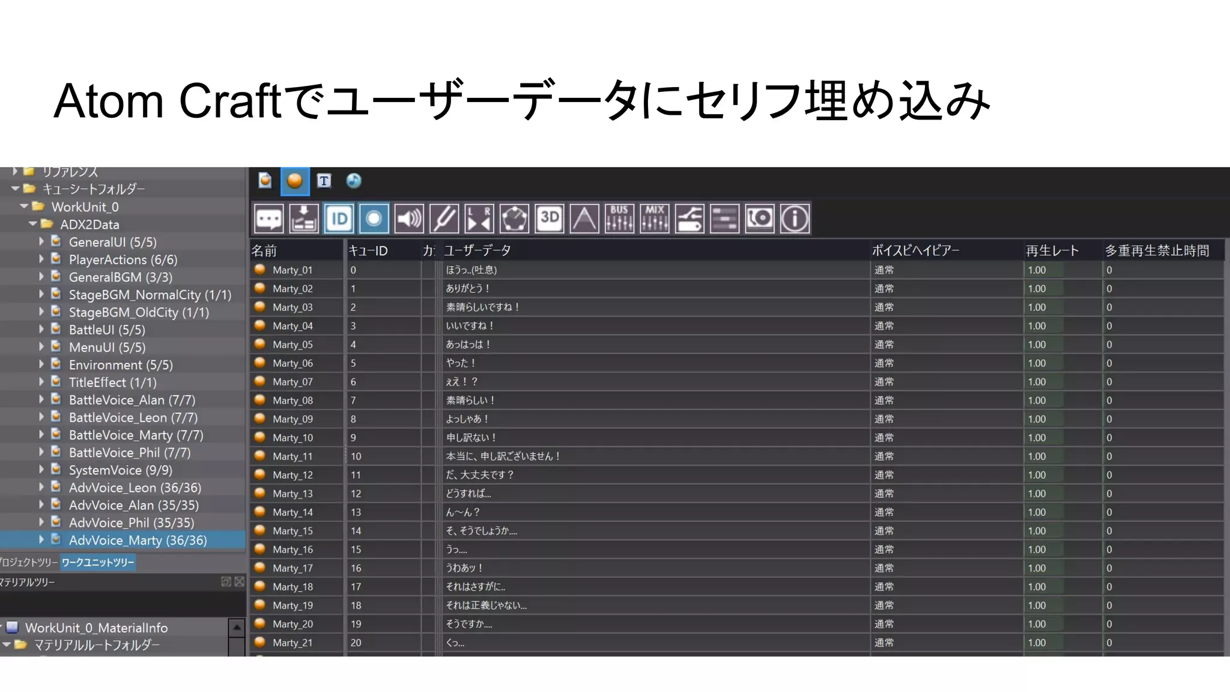The height and width of the screenshot is (692, 1230).
Task: Select the Environment (5/5) cue sheet
Action: pyautogui.click(x=121, y=365)
